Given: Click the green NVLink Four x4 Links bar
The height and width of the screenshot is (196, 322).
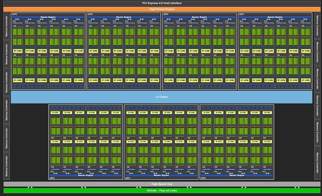Looking at the screenshot, I should [x=162, y=190].
